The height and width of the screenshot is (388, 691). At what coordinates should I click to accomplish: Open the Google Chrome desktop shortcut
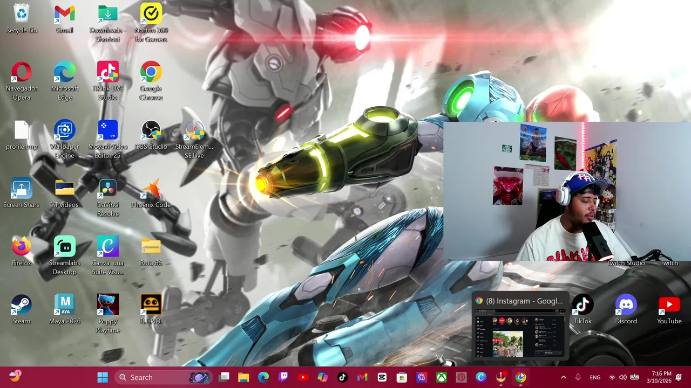pyautogui.click(x=151, y=81)
